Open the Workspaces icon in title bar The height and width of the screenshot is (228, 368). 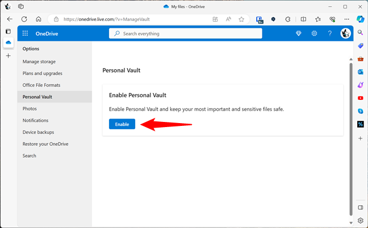coord(21,7)
